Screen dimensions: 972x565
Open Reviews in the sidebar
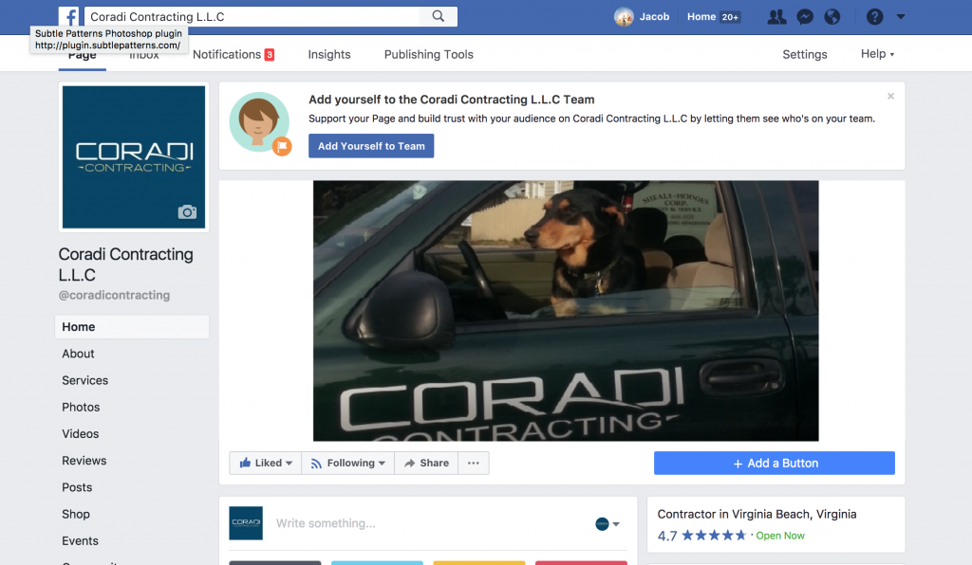pos(84,460)
